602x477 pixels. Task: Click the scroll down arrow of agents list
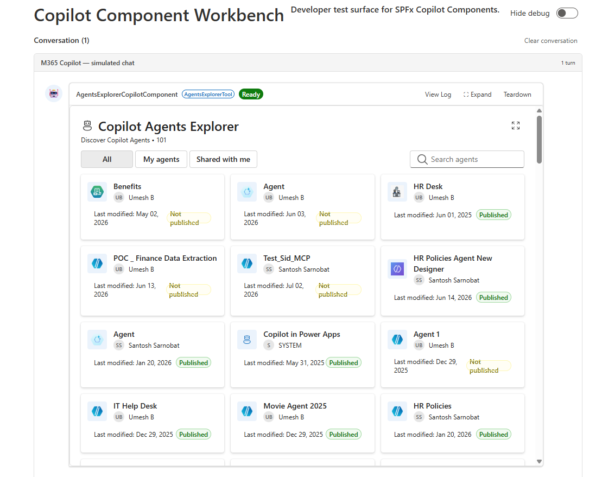[x=539, y=461]
